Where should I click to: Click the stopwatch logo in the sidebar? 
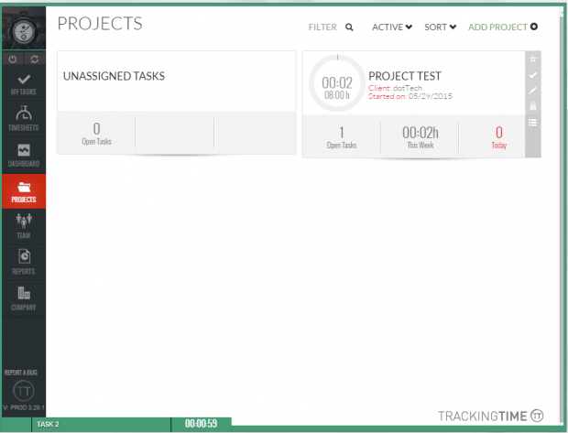(24, 29)
